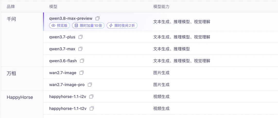Screen dimensions: 278x118
Task: Open the qwen3.7-plus model
Action: 62,37
